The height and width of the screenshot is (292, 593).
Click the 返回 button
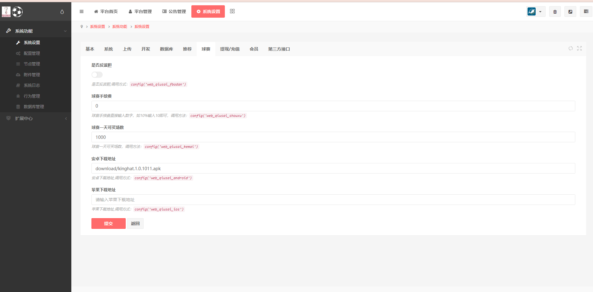135,223
